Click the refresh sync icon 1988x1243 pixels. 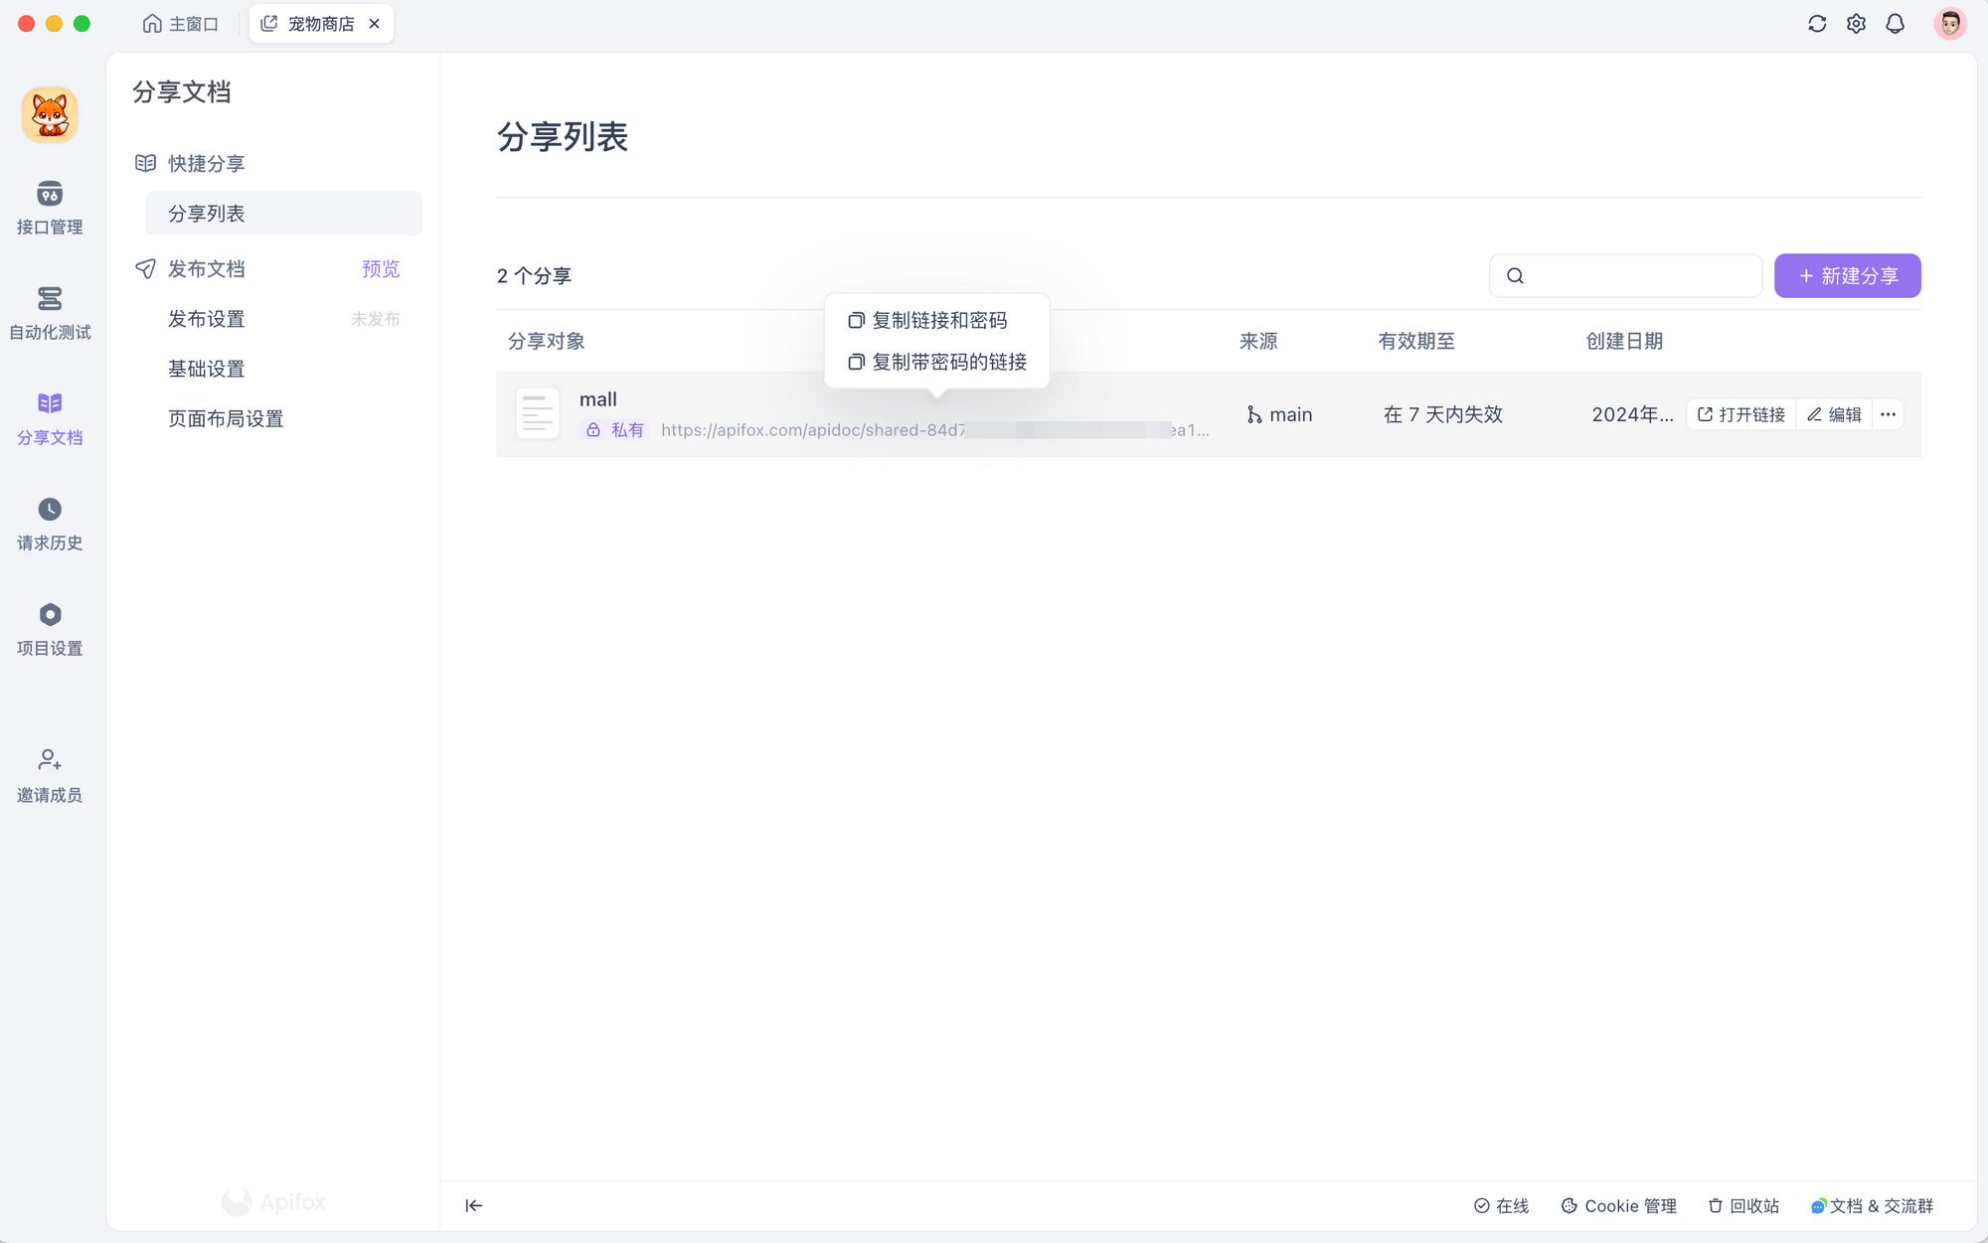click(1817, 24)
